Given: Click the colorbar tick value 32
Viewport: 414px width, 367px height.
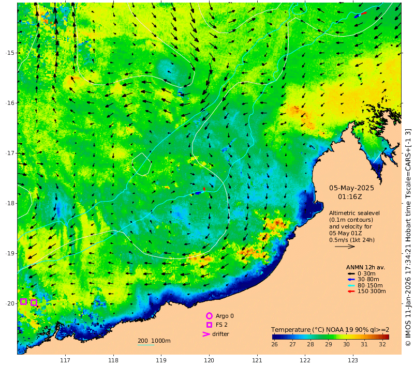Looking at the screenshot, I should (382, 344).
